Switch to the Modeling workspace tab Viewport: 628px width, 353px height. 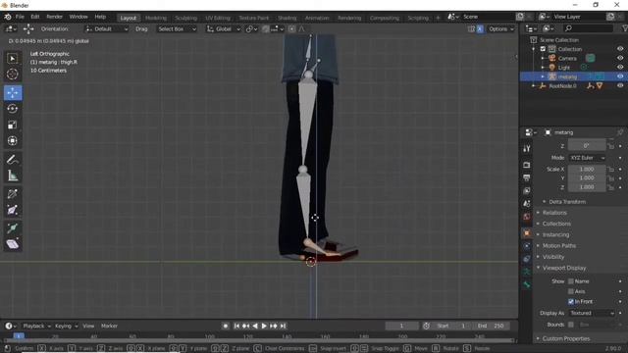[156, 18]
